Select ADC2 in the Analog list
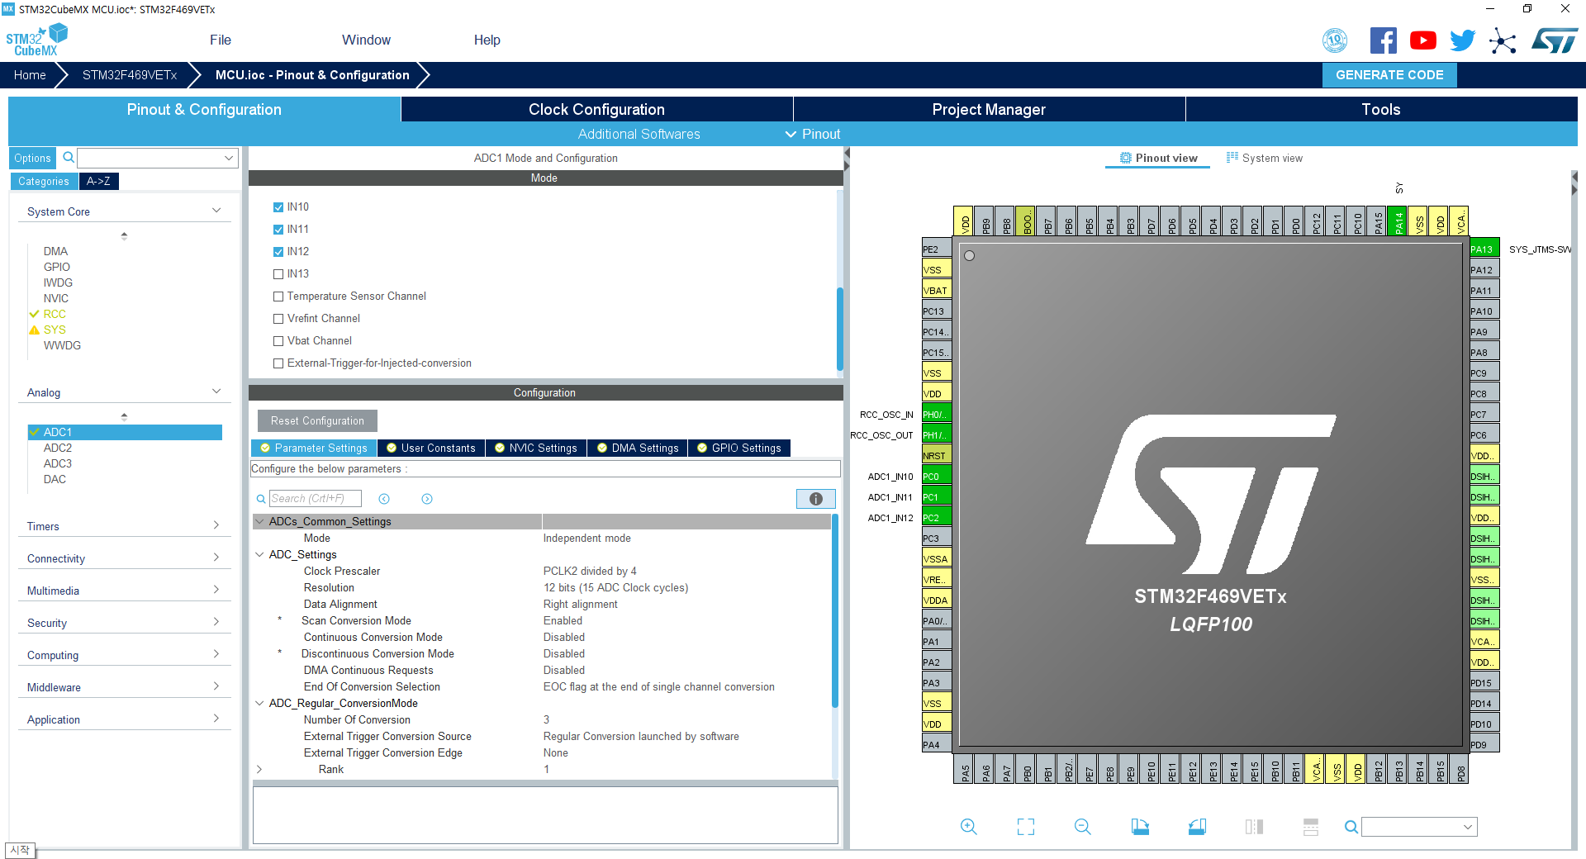This screenshot has width=1586, height=859. pyautogui.click(x=58, y=448)
